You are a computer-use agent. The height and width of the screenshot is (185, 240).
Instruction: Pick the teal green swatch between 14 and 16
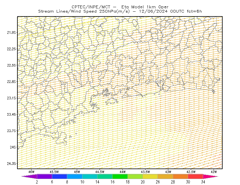105,176
